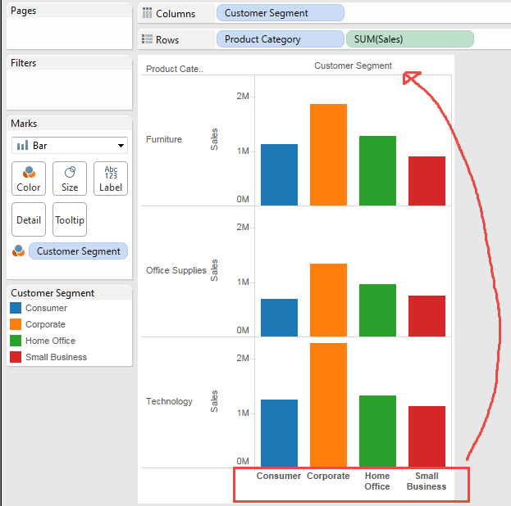
Task: Click the Consumer blue legend swatch
Action: tap(16, 308)
